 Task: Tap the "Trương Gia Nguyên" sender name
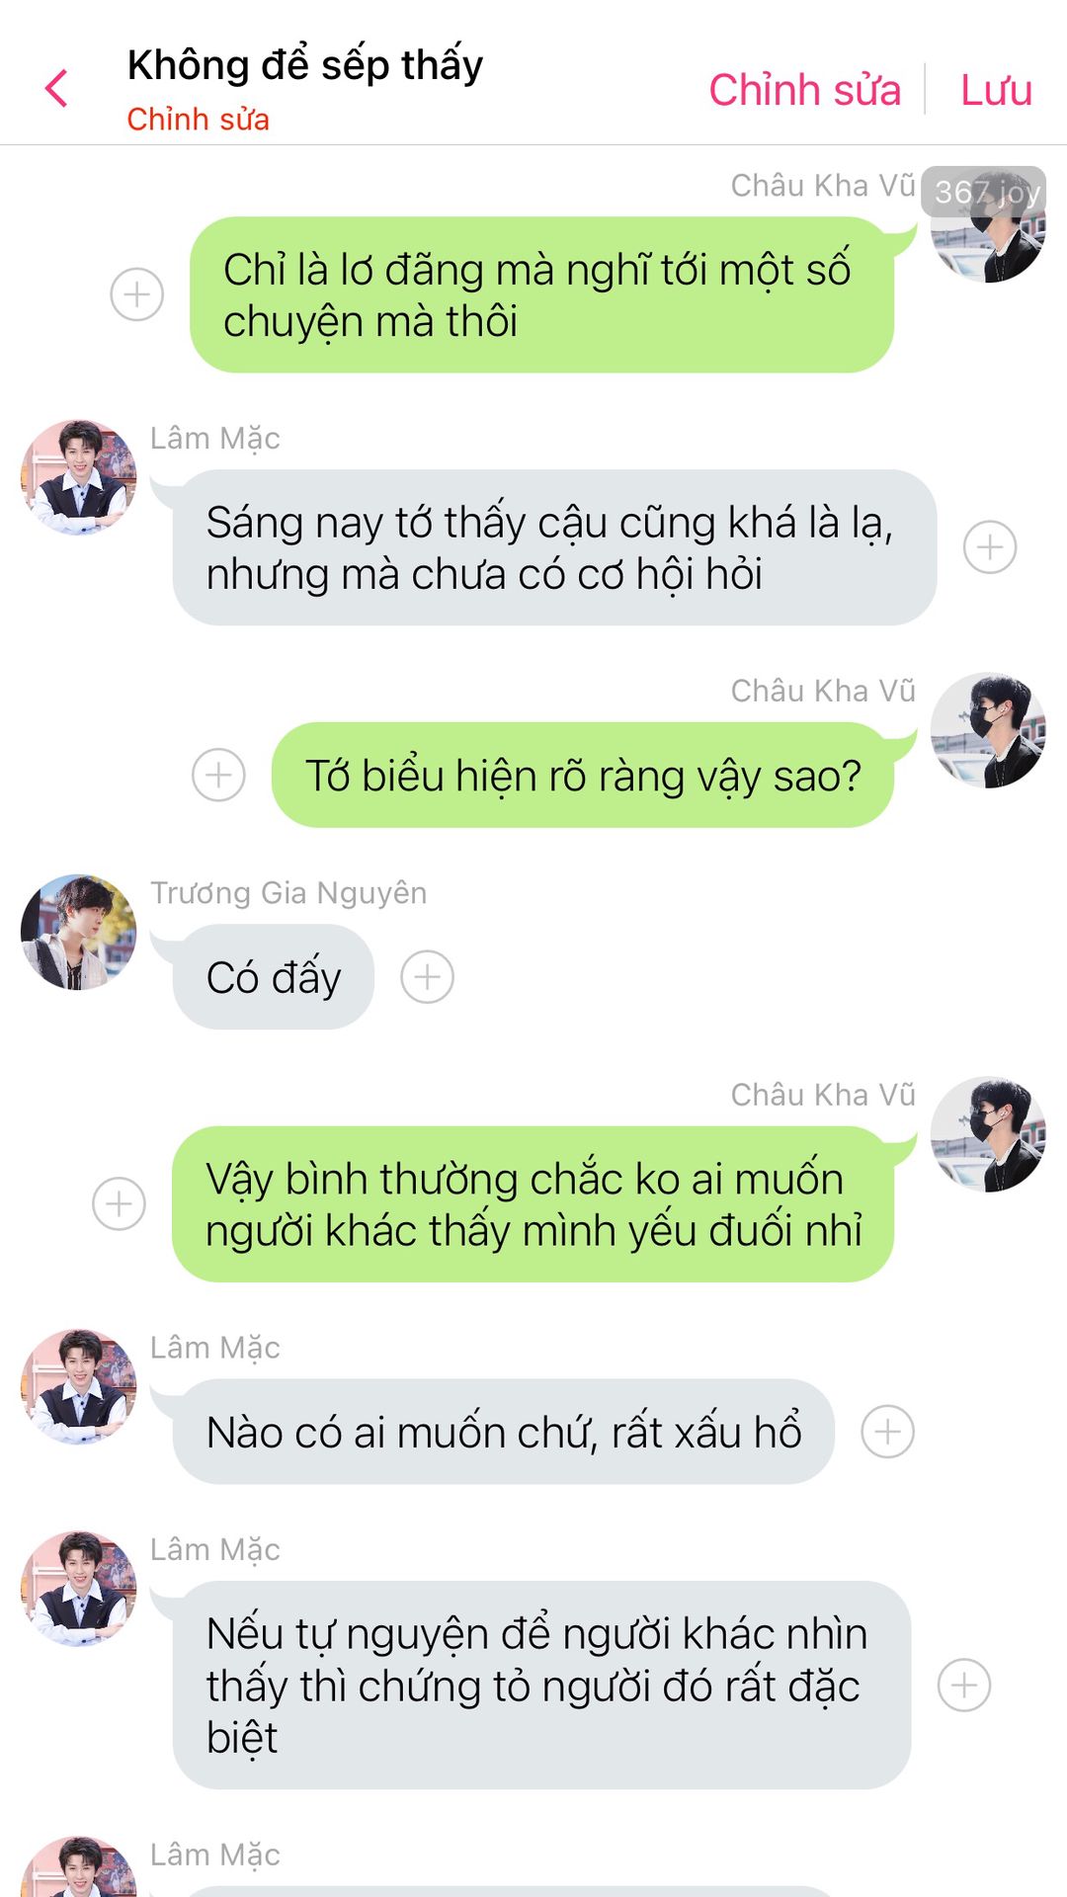pyautogui.click(x=288, y=893)
